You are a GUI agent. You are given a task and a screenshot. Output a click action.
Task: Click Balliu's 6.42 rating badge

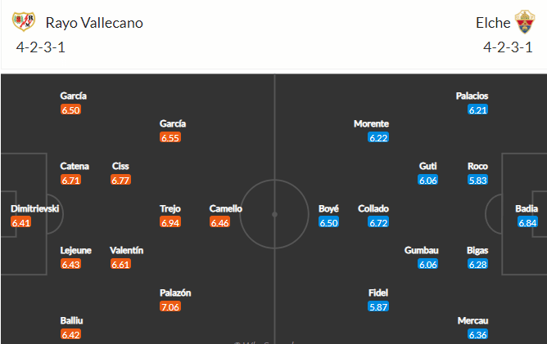(x=70, y=334)
